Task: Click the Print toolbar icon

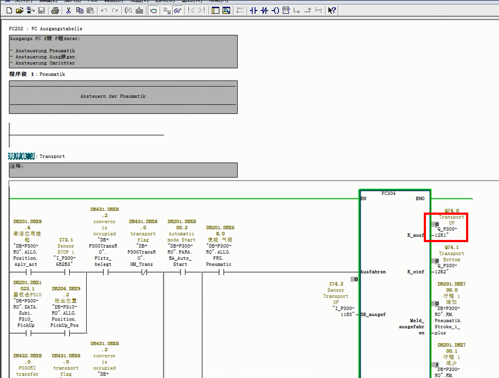Action: coord(55,10)
